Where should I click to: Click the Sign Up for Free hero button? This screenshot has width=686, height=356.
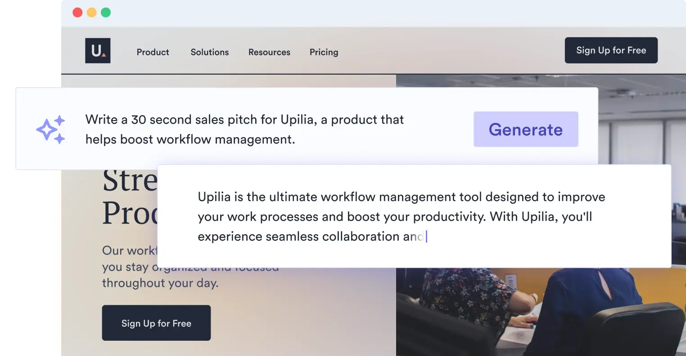pos(156,323)
